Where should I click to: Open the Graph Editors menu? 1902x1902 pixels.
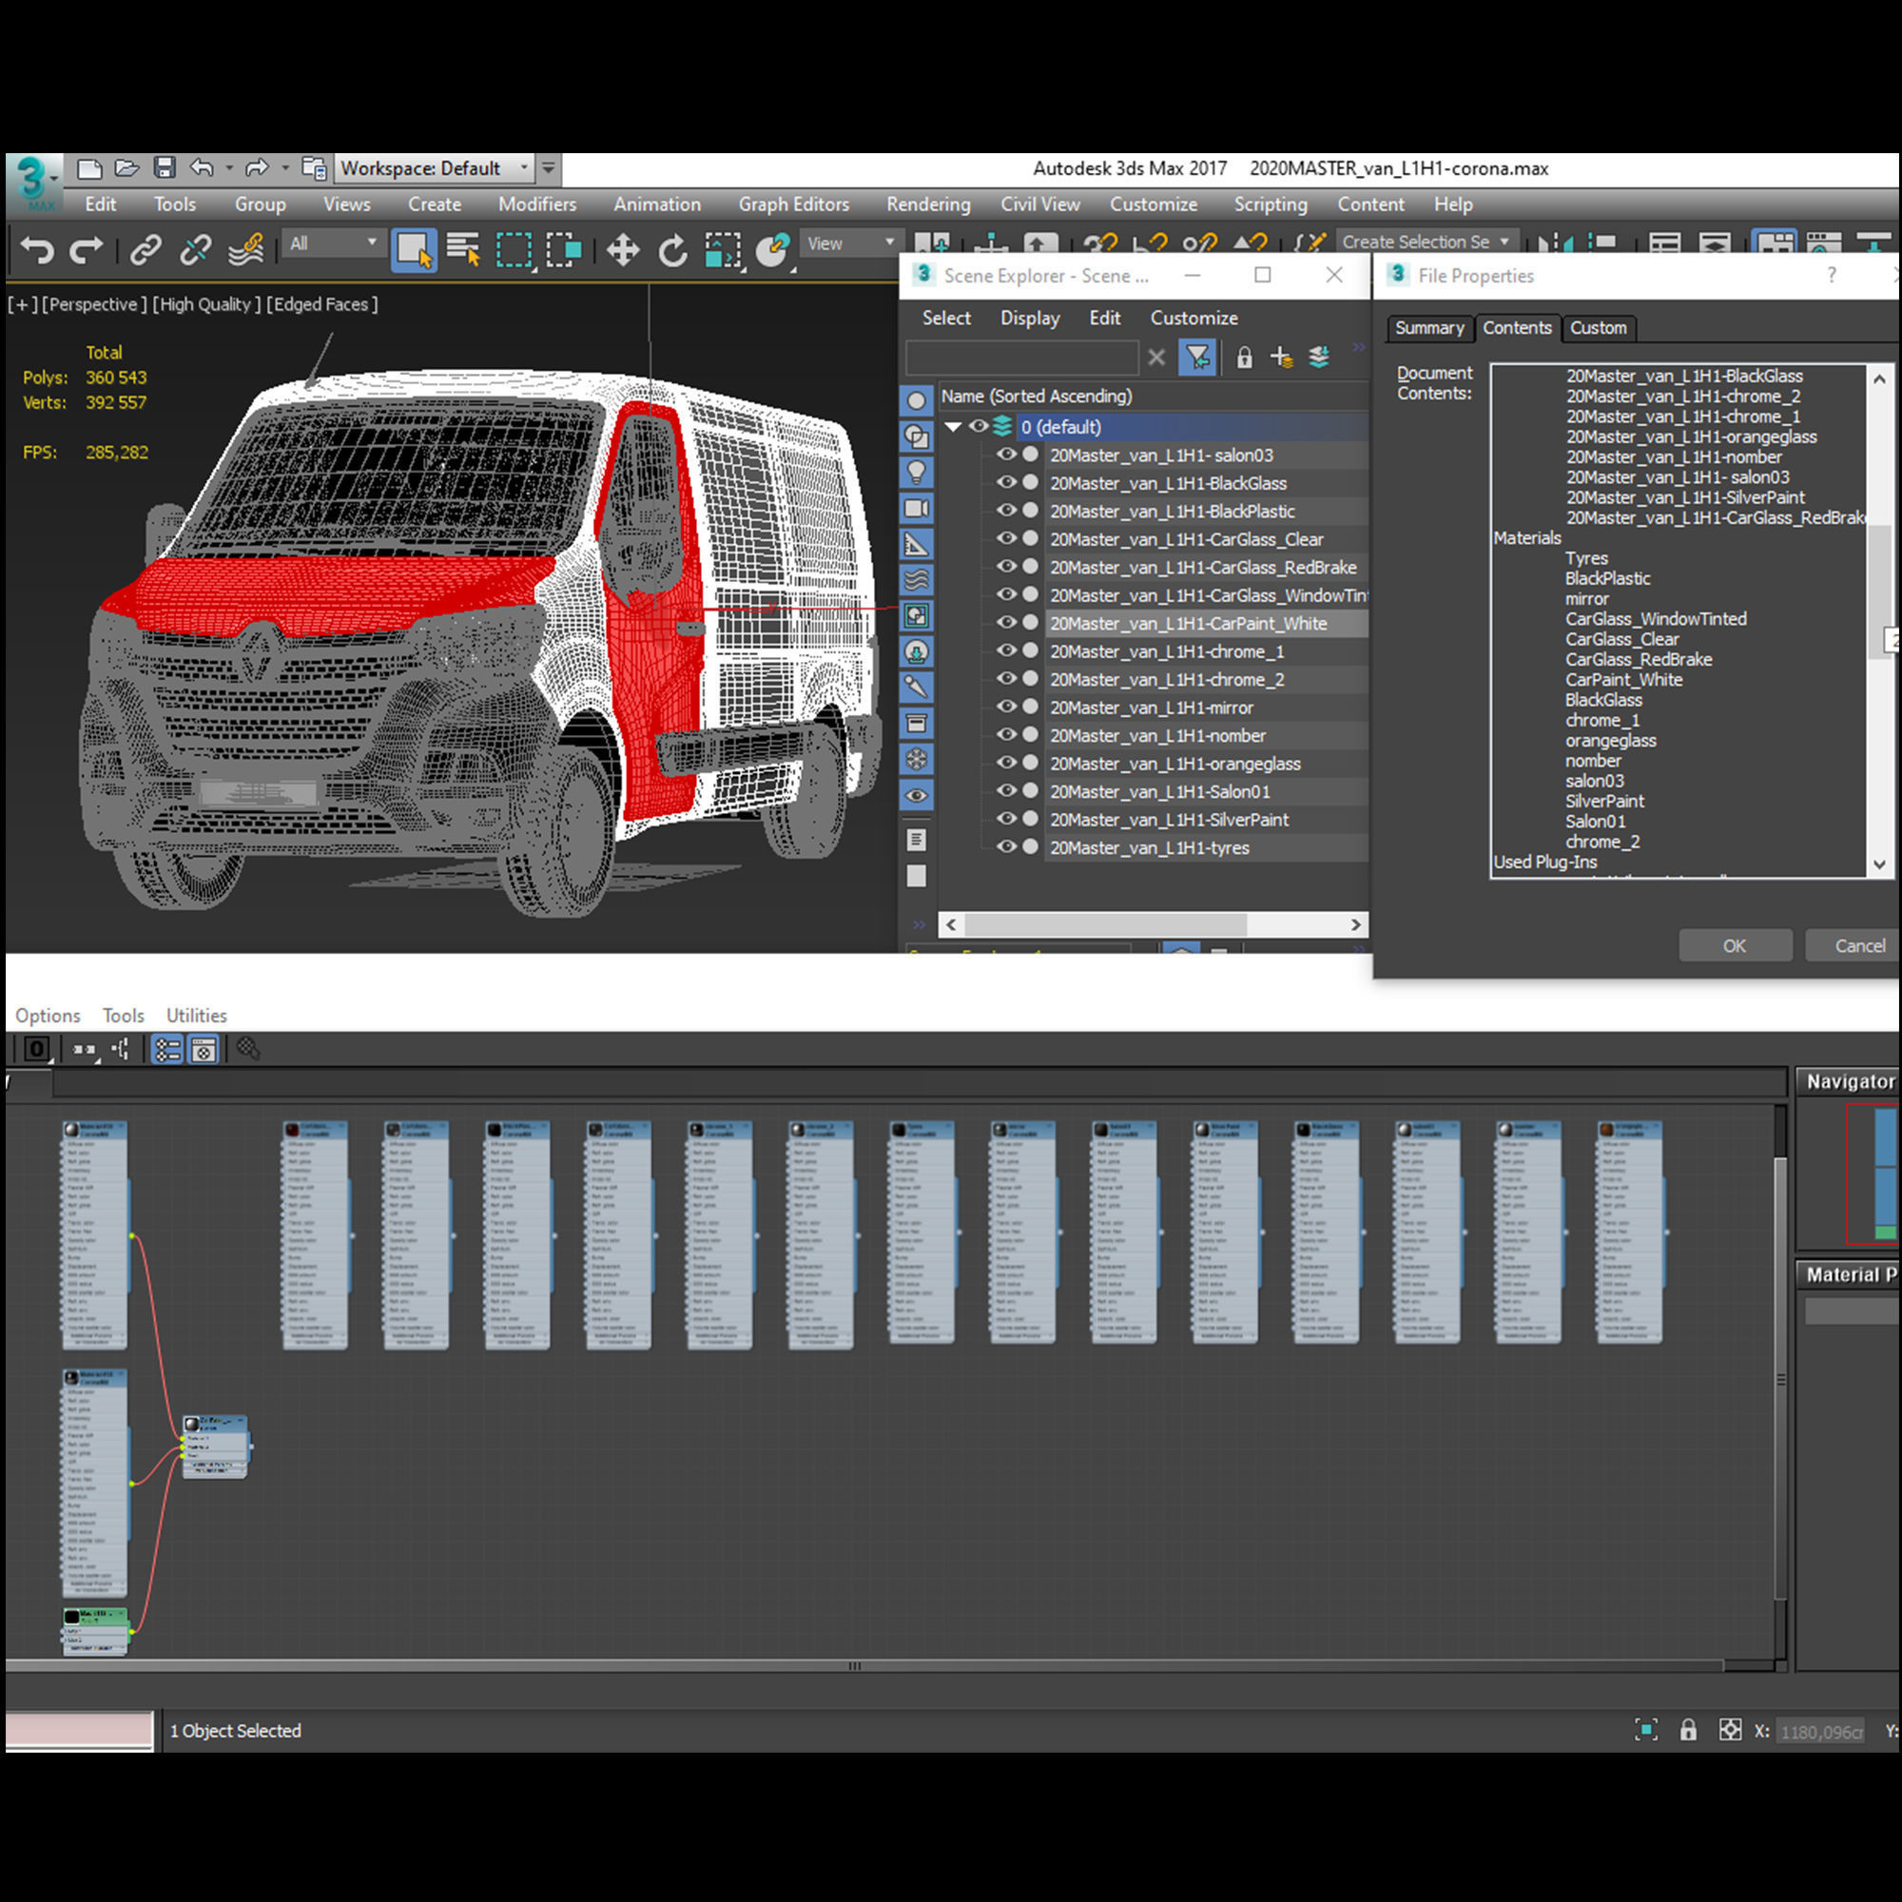click(794, 204)
